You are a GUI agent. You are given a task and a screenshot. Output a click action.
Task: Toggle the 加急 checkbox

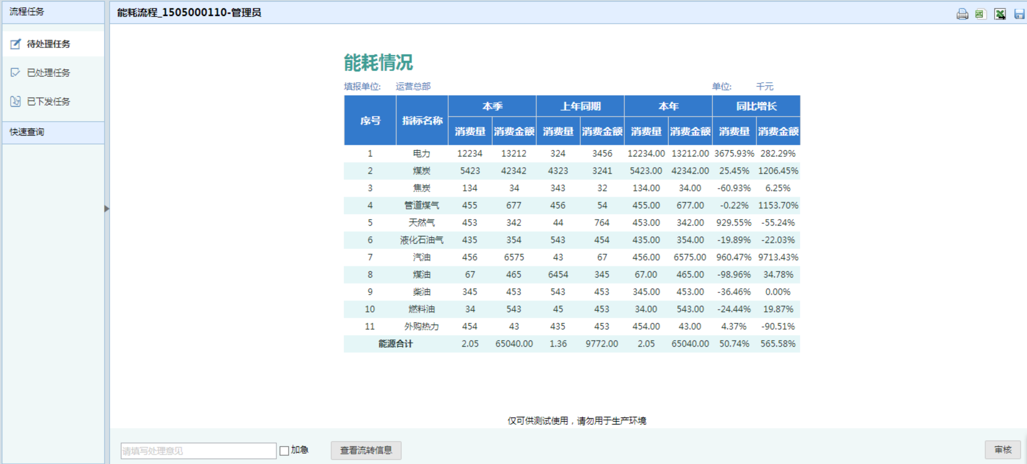(284, 451)
